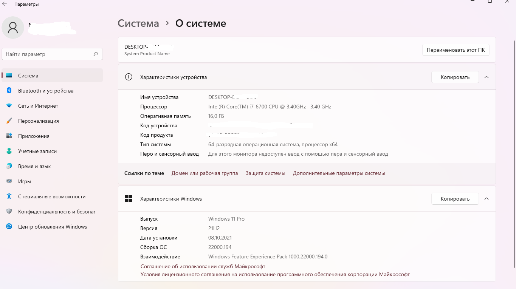Maximize the Параметры window
Image resolution: width=516 pixels, height=289 pixels.
(490, 2)
